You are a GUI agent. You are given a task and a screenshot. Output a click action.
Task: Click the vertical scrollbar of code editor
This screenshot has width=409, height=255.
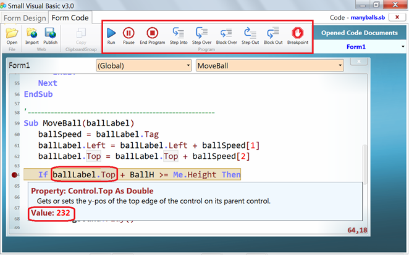365,164
